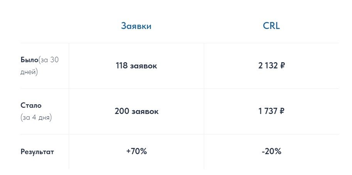Screen dimensions: 352x175
Task: Click the 1 737 CRL value
Action: (267, 111)
